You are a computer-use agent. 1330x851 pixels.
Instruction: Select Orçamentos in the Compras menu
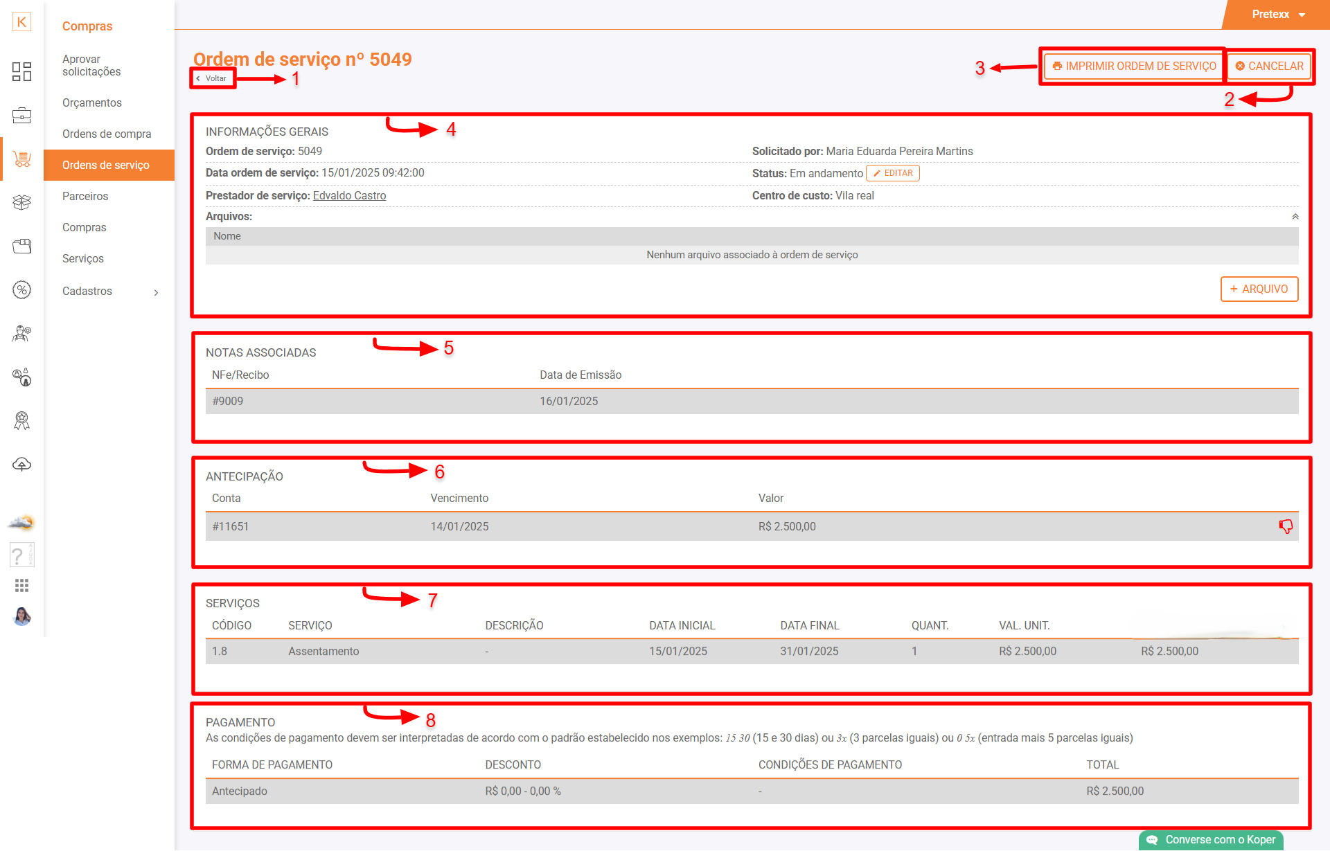click(x=92, y=102)
